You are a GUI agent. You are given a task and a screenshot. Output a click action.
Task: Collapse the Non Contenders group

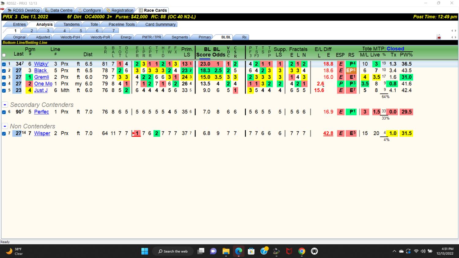point(5,126)
